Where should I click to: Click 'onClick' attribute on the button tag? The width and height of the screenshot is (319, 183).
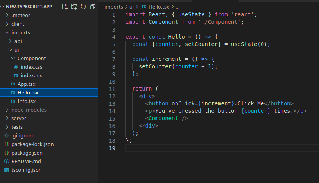point(183,103)
